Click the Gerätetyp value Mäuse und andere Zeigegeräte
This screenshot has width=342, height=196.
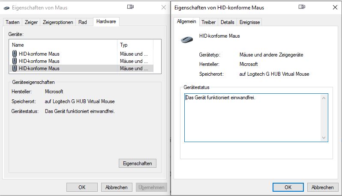pos(271,55)
